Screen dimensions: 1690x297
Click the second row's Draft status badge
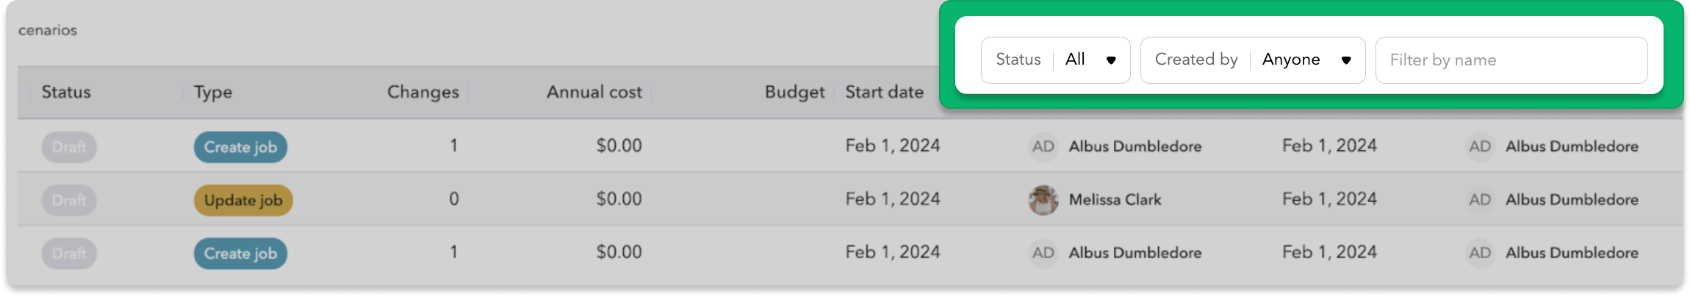pos(69,200)
